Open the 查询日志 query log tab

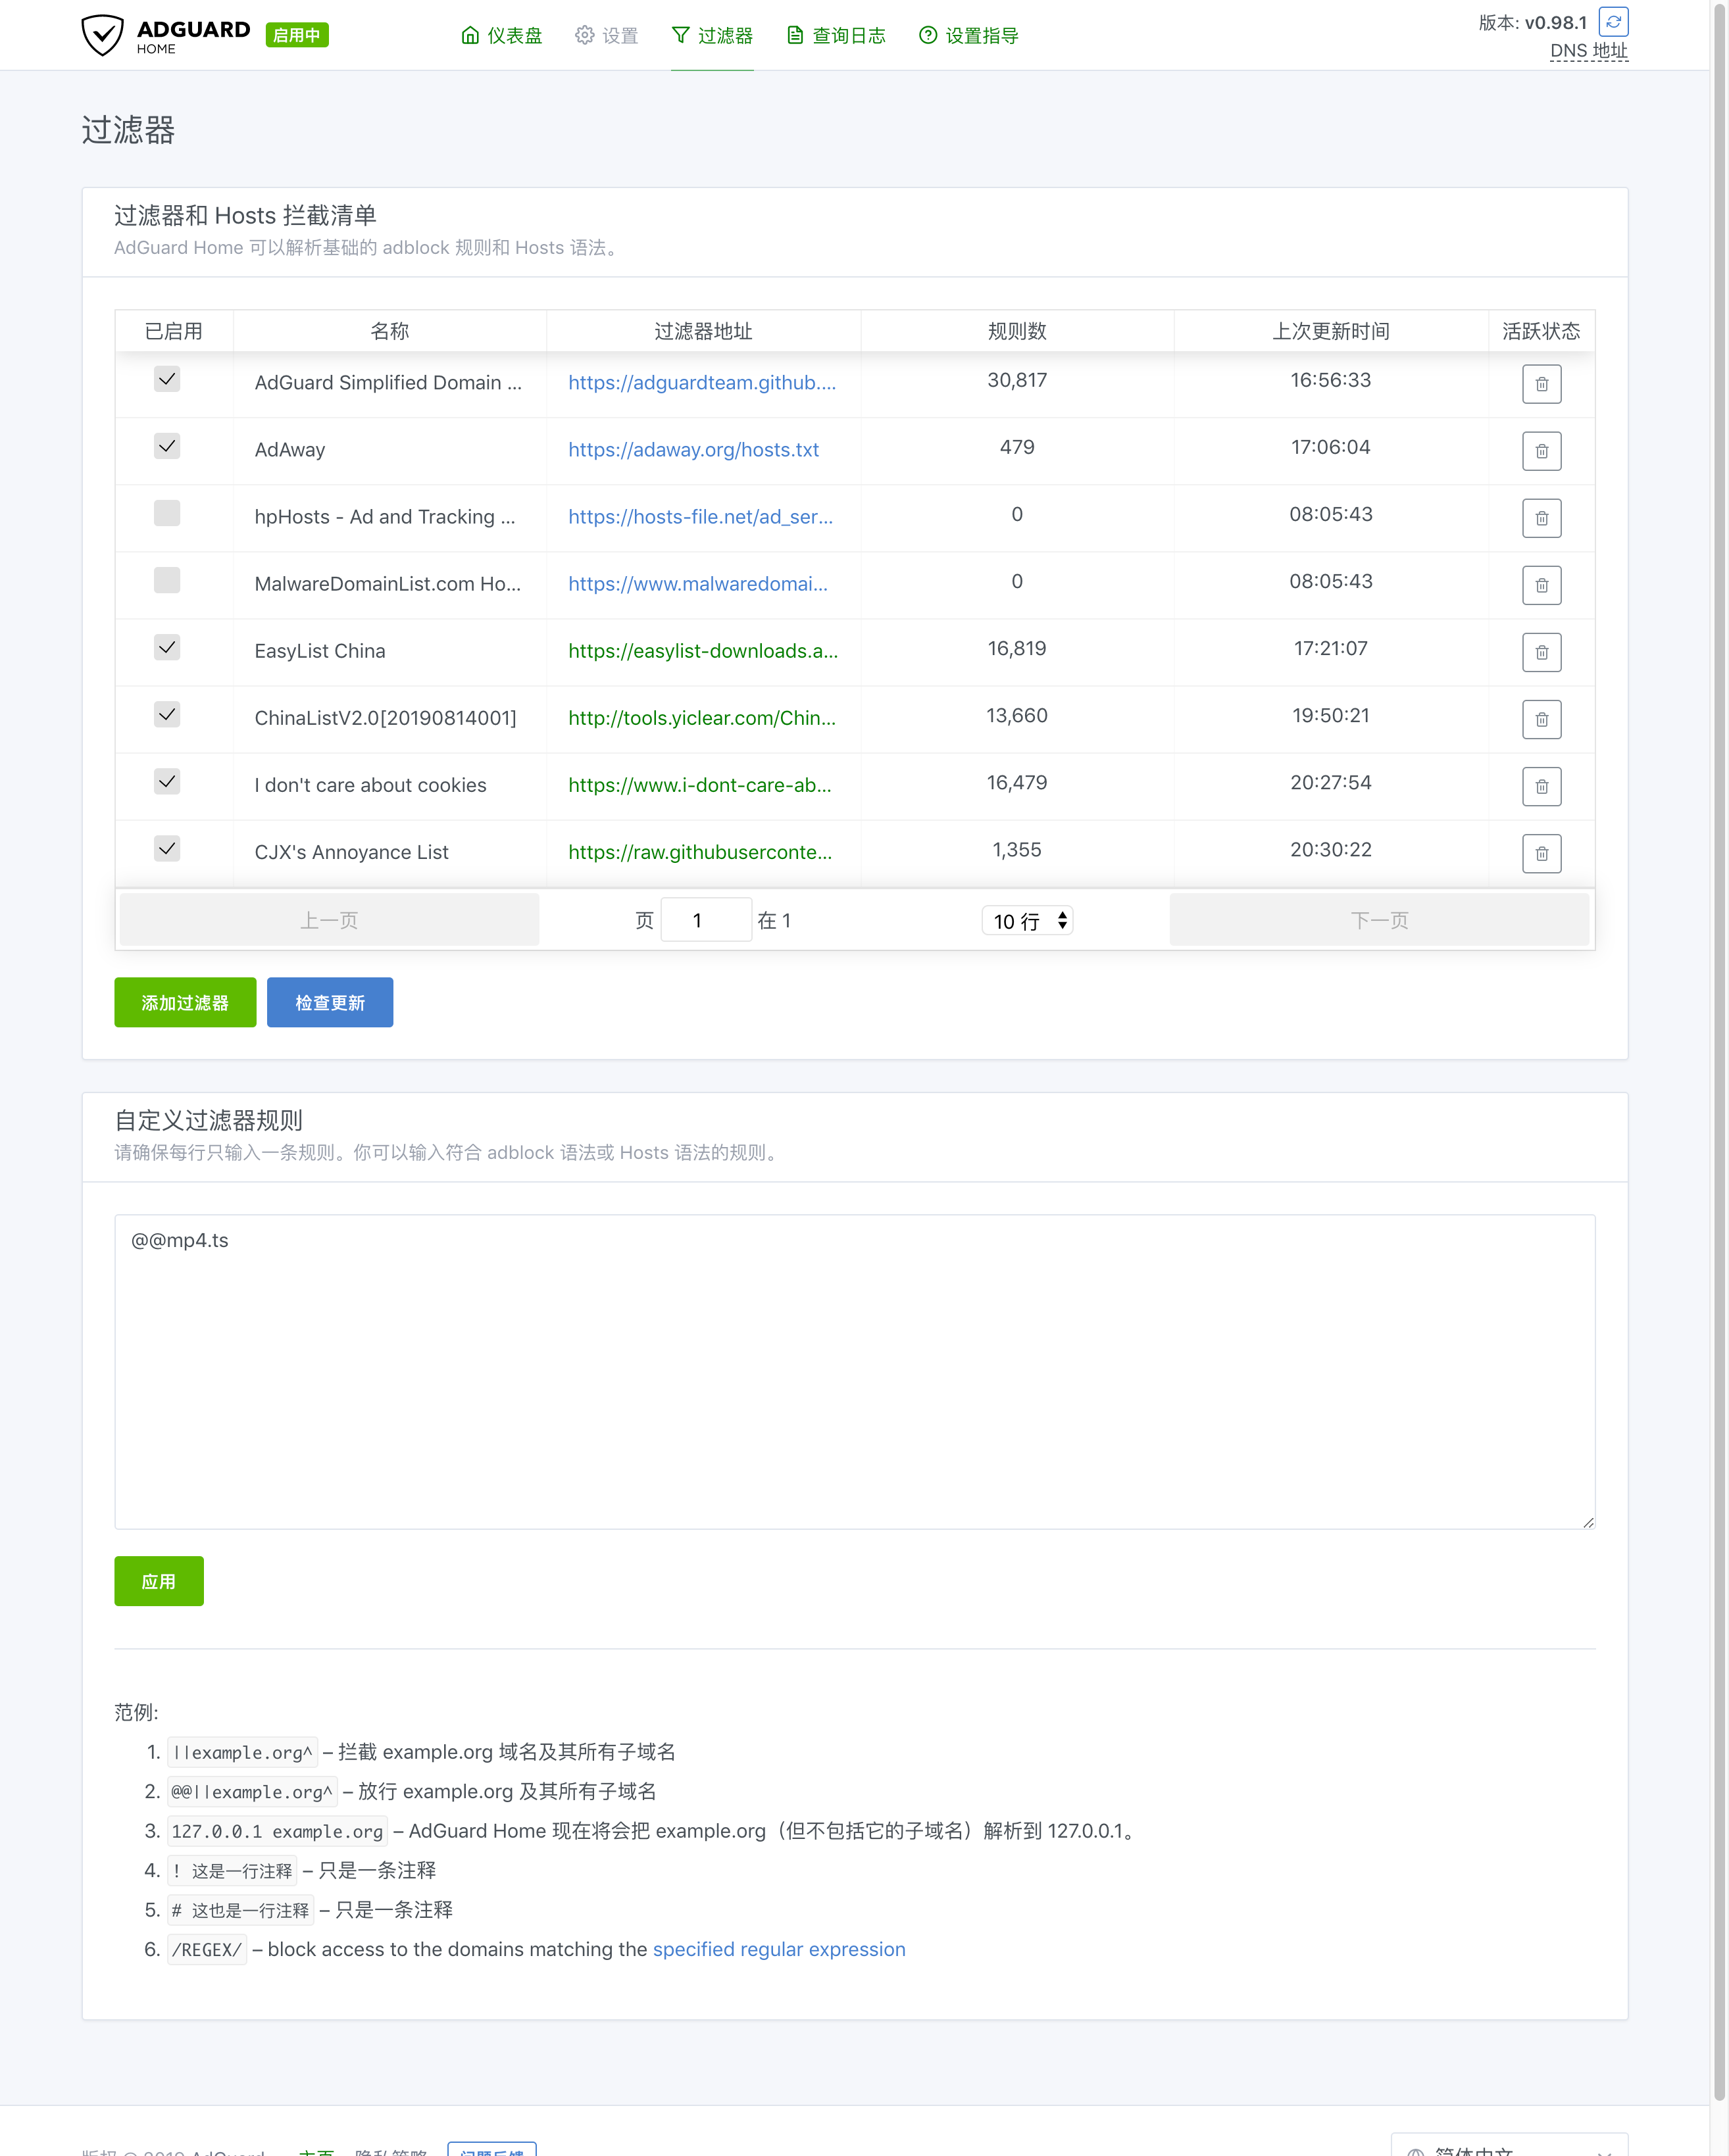click(836, 36)
